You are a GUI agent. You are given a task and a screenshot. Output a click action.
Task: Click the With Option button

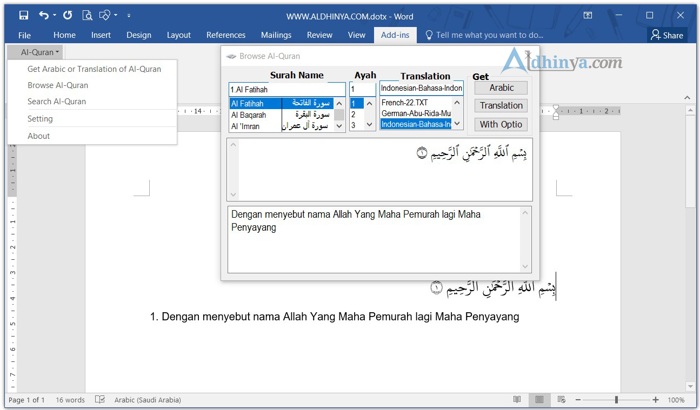coord(501,125)
